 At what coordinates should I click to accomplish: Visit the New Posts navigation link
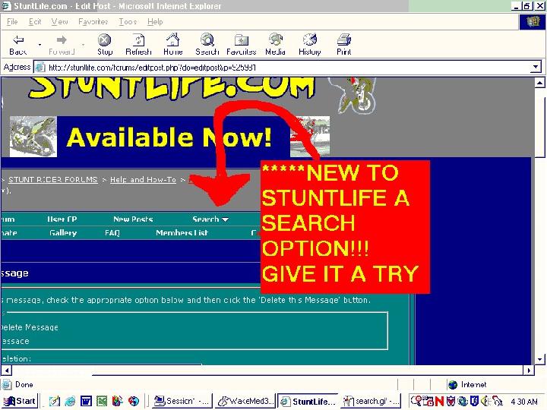133,219
